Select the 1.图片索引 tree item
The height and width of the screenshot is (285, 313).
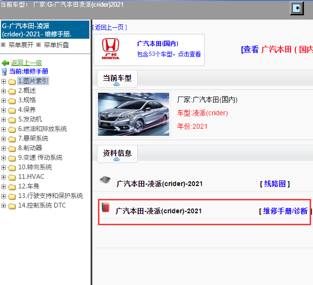click(x=33, y=81)
